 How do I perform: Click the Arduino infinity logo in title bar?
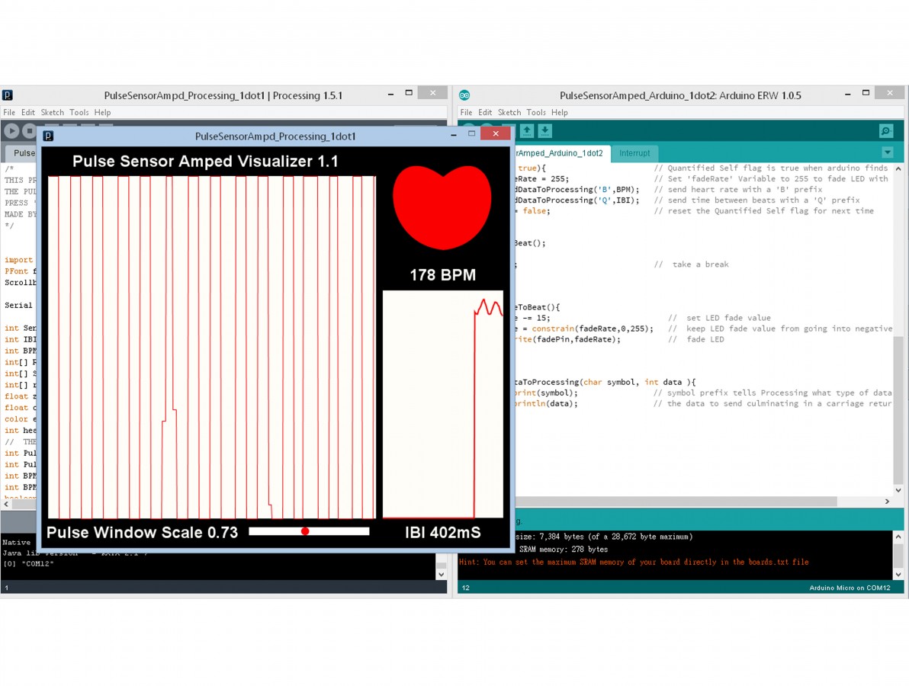pos(464,95)
